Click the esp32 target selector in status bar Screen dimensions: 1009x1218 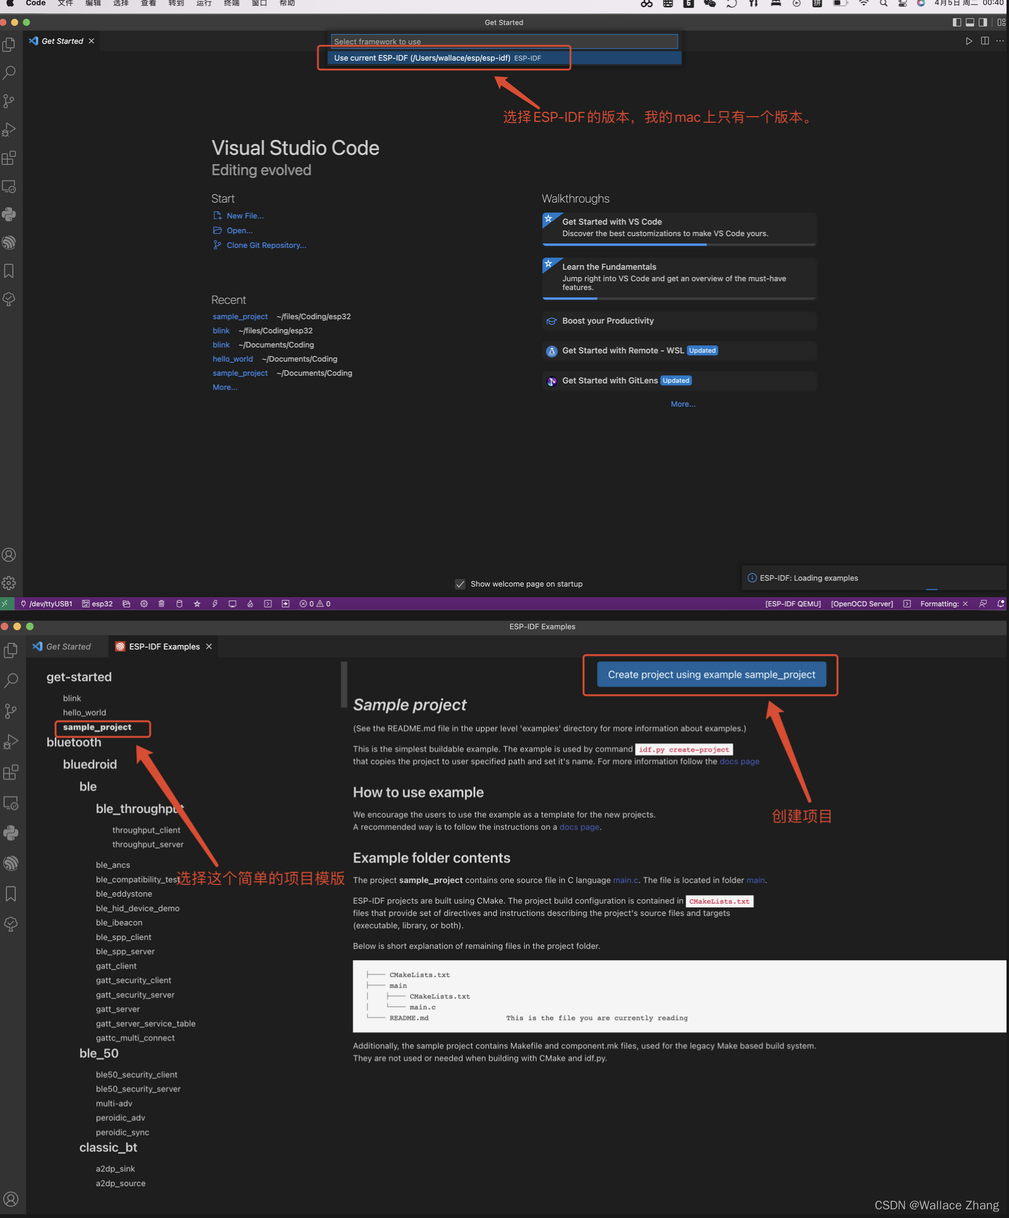pos(98,603)
